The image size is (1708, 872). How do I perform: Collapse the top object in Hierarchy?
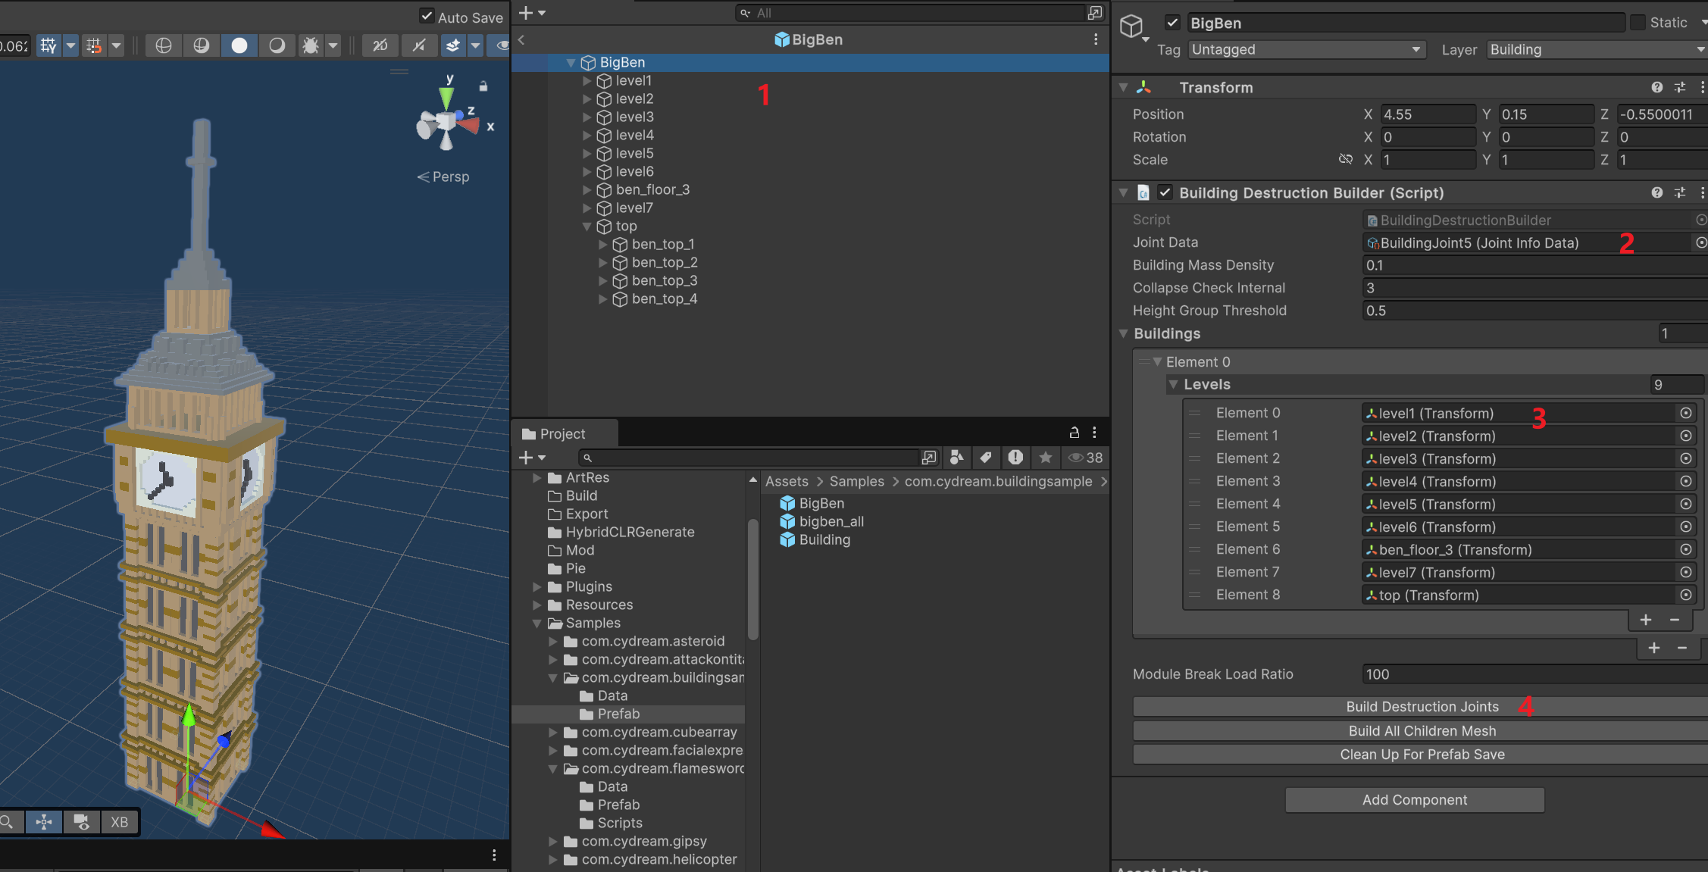tap(587, 227)
